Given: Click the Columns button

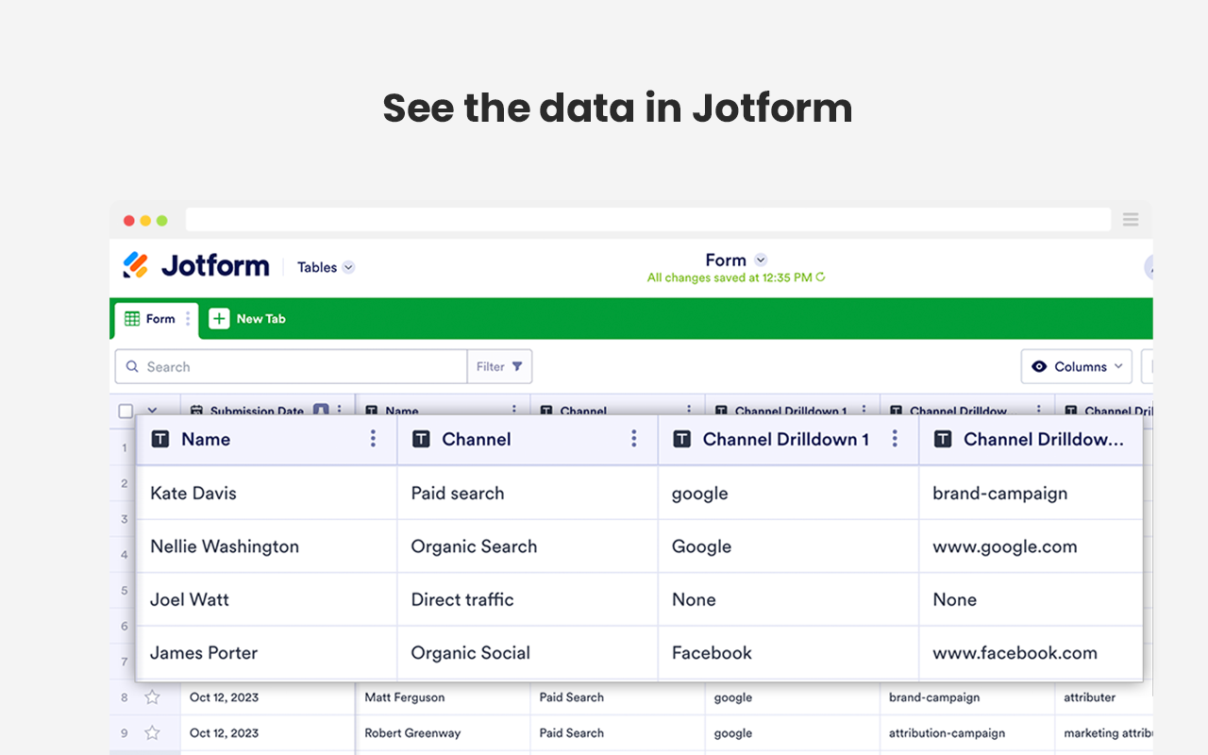Looking at the screenshot, I should pyautogui.click(x=1076, y=366).
